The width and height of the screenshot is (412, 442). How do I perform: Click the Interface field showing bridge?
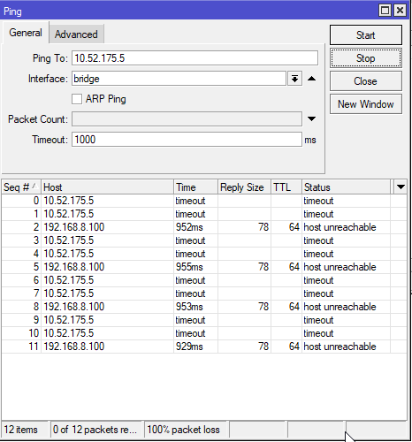tap(179, 79)
